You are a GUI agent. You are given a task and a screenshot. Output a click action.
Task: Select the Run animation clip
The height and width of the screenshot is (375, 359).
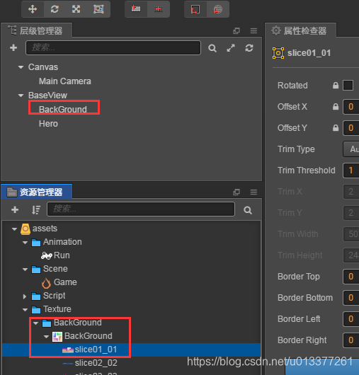(x=62, y=255)
